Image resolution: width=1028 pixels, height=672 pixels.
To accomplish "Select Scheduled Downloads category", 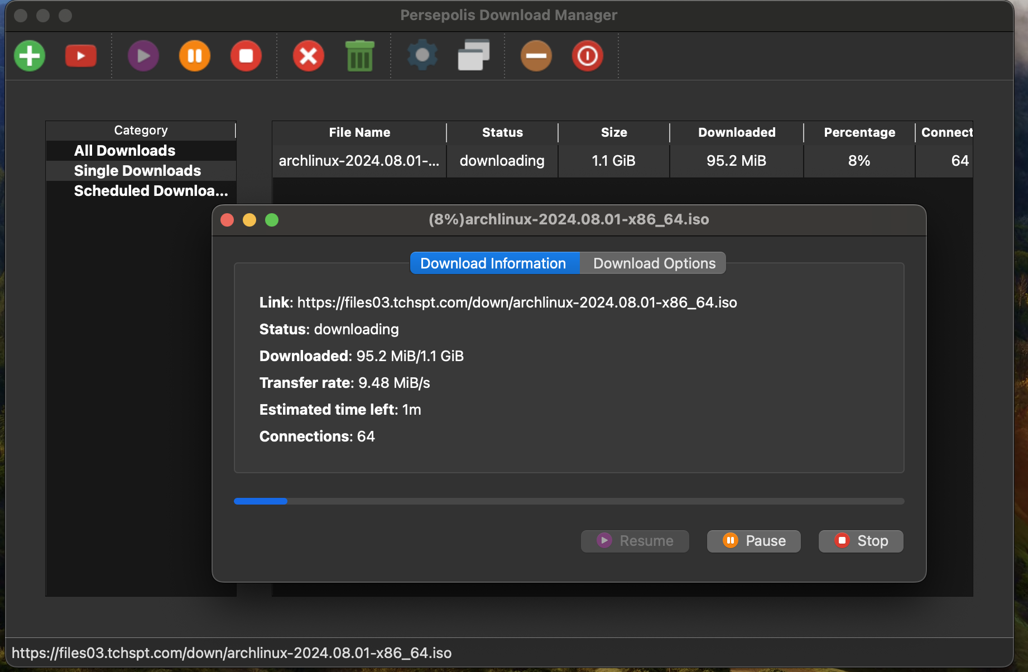I will pos(141,191).
